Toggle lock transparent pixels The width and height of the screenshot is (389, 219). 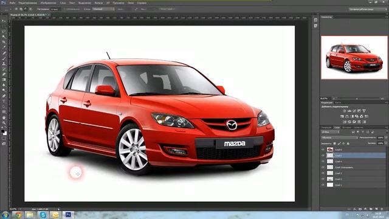click(x=334, y=144)
